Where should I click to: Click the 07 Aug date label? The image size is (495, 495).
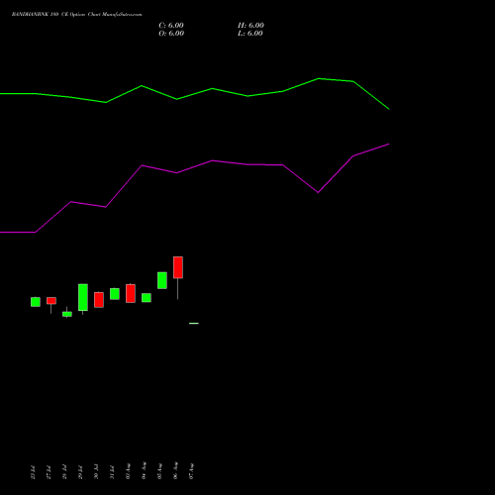(191, 470)
